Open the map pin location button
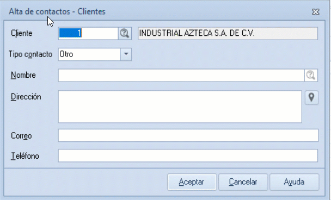Screen dimensions: 331x200 [x=311, y=98]
